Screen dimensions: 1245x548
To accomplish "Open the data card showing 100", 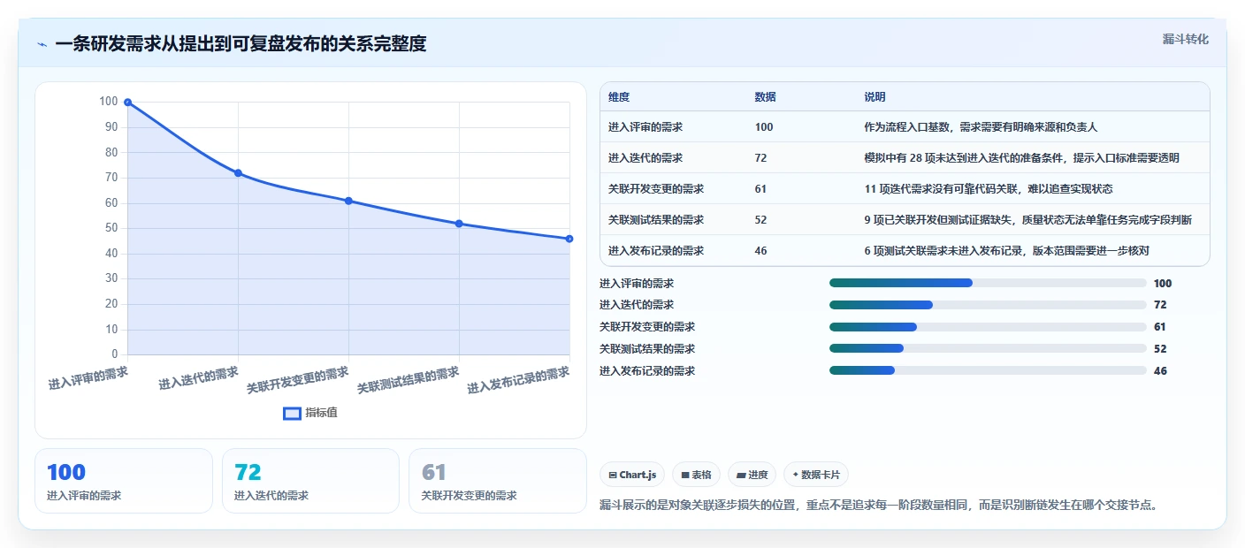I will pos(124,481).
